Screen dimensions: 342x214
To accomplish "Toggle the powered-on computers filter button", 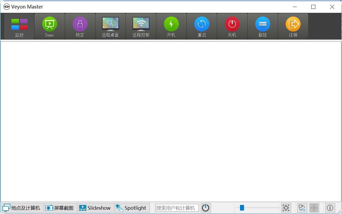I will (x=206, y=208).
